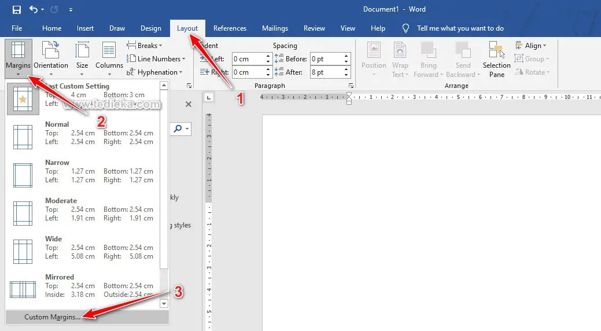Go to the Review tab
Viewport: 601px width, 331px height.
pos(314,28)
